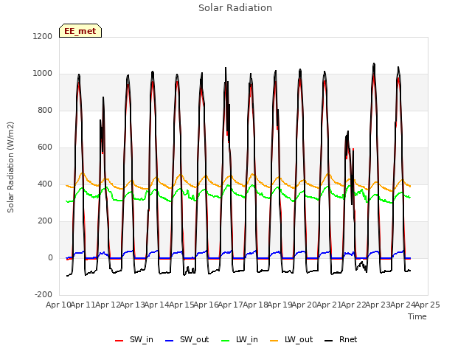Click the blue SW_out legend swatch
The height and width of the screenshot is (354, 472).
[x=170, y=341]
